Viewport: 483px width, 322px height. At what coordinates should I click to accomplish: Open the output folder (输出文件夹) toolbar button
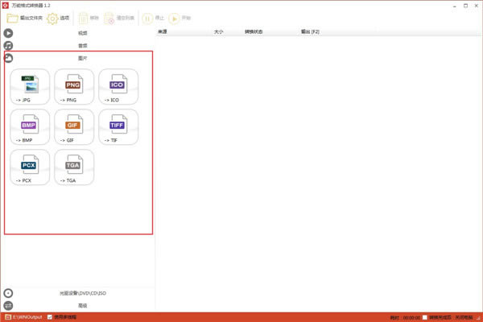coord(25,19)
